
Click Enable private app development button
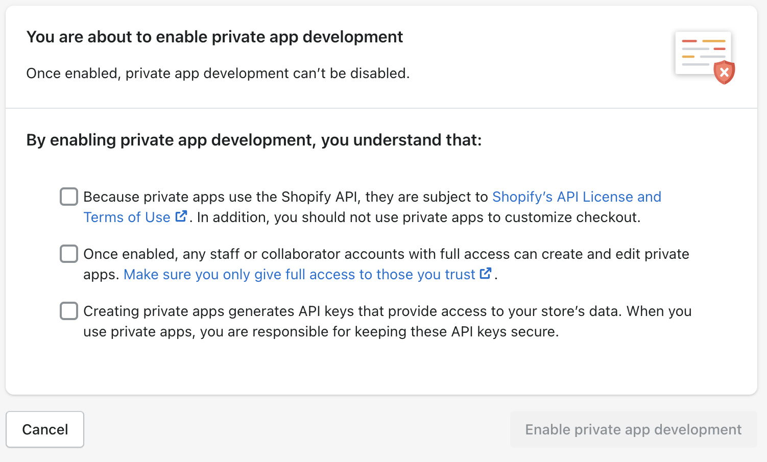(633, 429)
